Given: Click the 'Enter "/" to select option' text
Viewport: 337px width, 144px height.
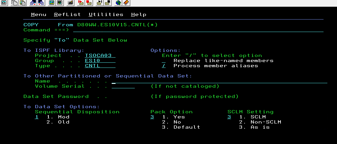Looking at the screenshot, I should coord(212,56).
